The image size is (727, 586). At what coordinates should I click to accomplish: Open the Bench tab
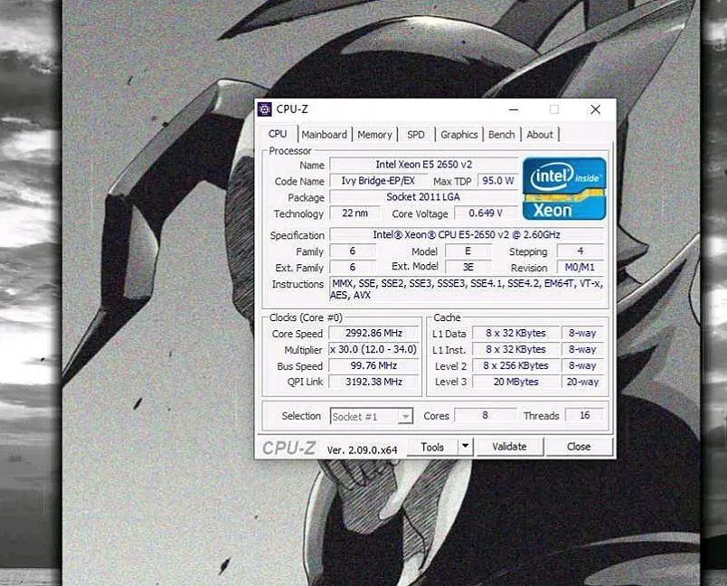[x=501, y=134]
